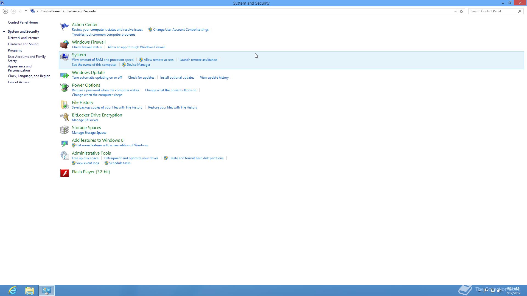Click the BitLocker Drive Encryption key icon
Screen dimensions: 527x296
click(x=65, y=117)
